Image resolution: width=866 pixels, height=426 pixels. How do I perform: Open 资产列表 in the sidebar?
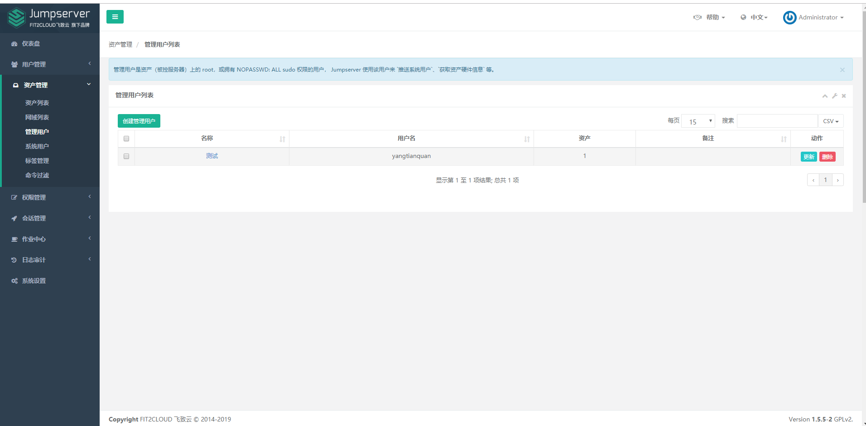(x=37, y=103)
